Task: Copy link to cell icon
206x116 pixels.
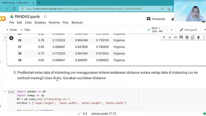Action: pos(175,37)
